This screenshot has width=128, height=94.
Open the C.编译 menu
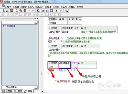(56, 7)
